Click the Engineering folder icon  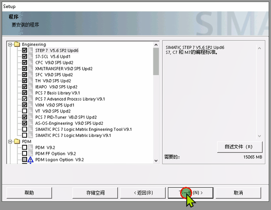pos(17,44)
